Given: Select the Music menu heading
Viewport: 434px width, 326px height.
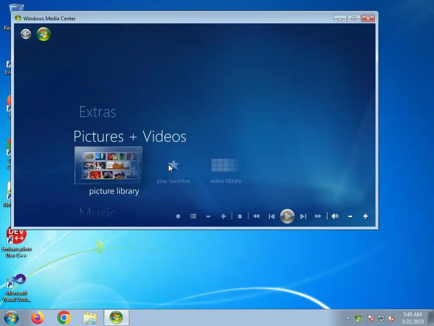Looking at the screenshot, I should pyautogui.click(x=97, y=214).
